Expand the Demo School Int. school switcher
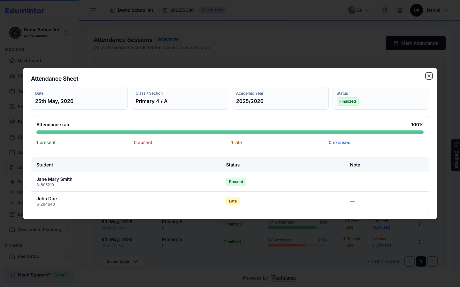460x287 pixels. coord(39,33)
